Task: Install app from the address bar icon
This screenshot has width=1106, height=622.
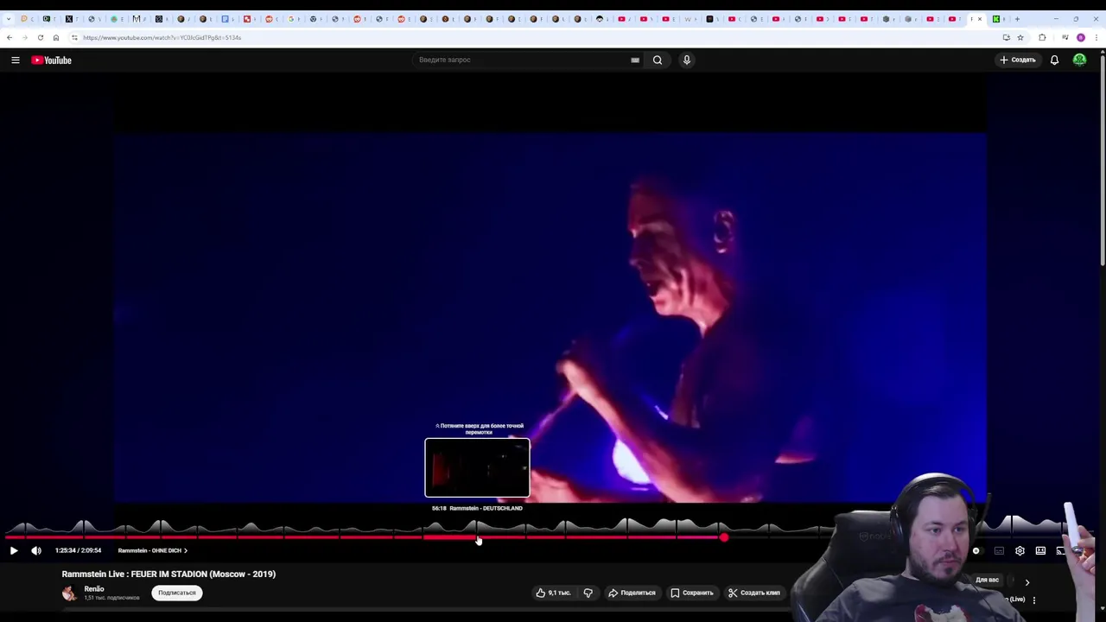Action: click(1006, 37)
